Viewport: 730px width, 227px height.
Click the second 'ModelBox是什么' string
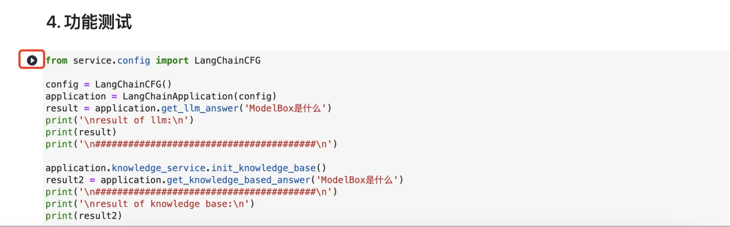[x=358, y=180]
